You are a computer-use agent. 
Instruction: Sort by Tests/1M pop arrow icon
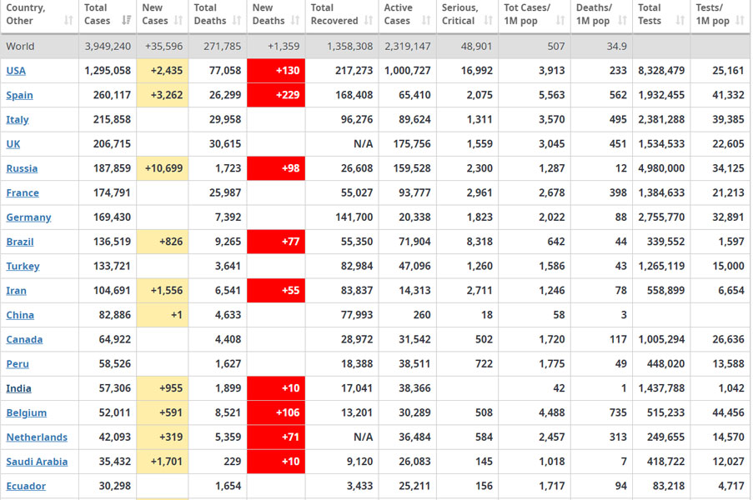pos(740,21)
